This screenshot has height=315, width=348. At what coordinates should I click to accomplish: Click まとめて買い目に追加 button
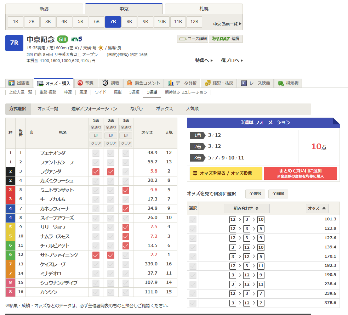(300, 173)
